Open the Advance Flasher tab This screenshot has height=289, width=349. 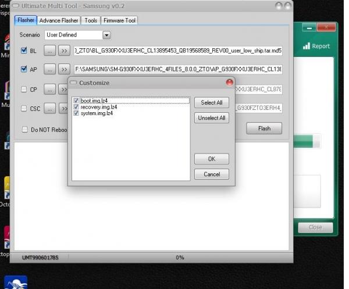point(59,20)
